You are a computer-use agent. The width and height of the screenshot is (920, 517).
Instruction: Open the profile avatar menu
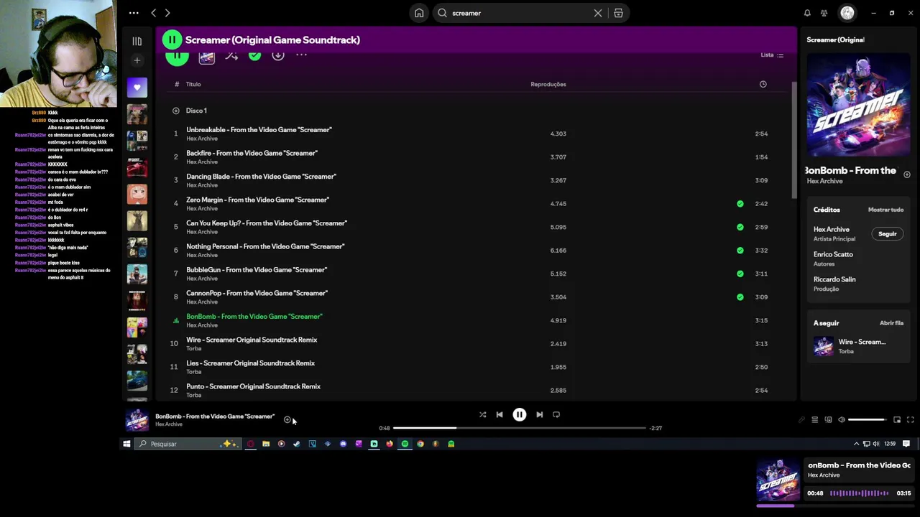pos(847,13)
